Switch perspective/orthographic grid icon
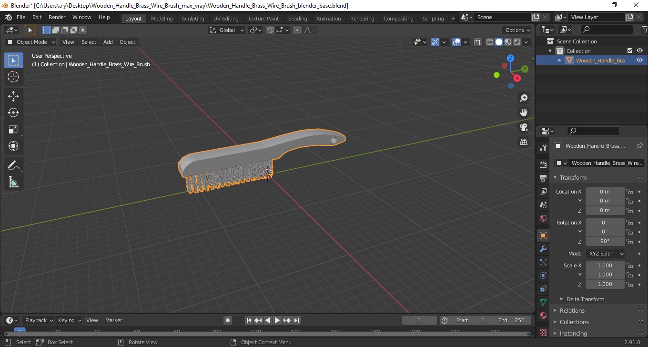The height and width of the screenshot is (347, 648). click(x=524, y=142)
